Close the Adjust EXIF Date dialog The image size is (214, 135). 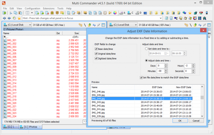point(203,30)
